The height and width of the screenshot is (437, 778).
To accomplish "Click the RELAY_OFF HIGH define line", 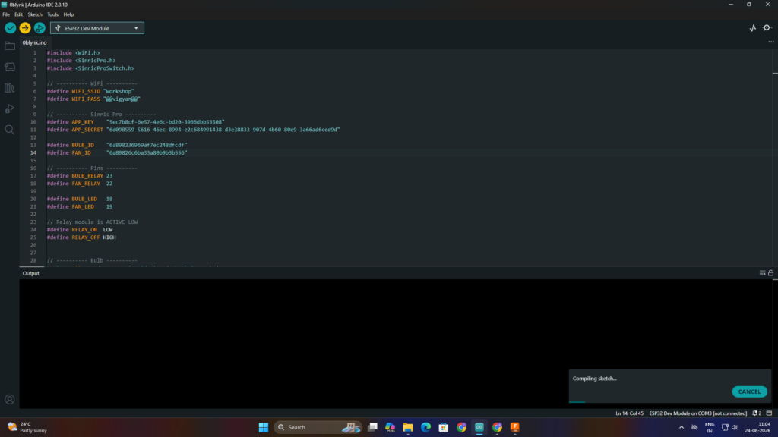I will coord(81,237).
